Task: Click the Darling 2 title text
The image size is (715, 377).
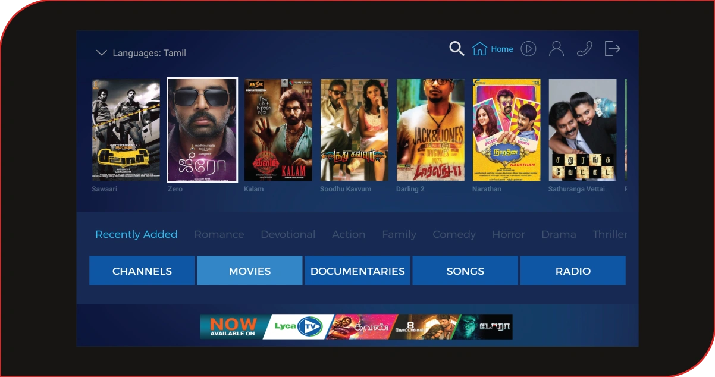Action: pos(410,189)
